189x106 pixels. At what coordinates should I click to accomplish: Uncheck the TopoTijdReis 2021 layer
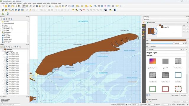5,53
